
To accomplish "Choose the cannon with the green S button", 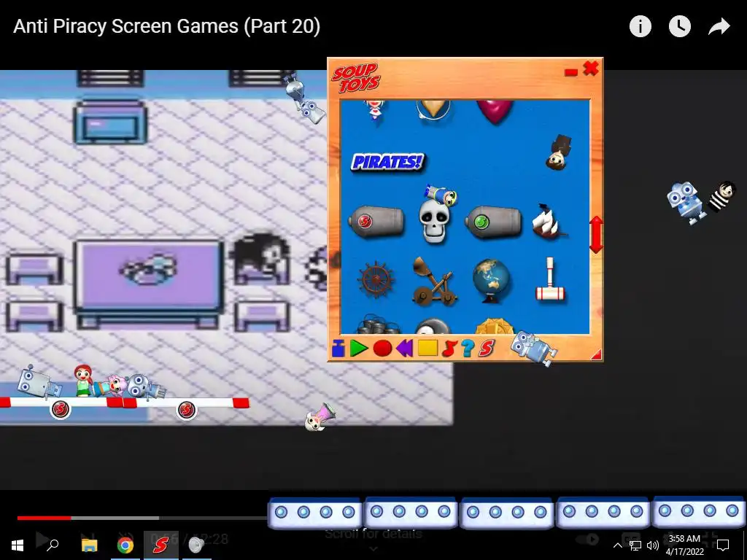I will [493, 222].
